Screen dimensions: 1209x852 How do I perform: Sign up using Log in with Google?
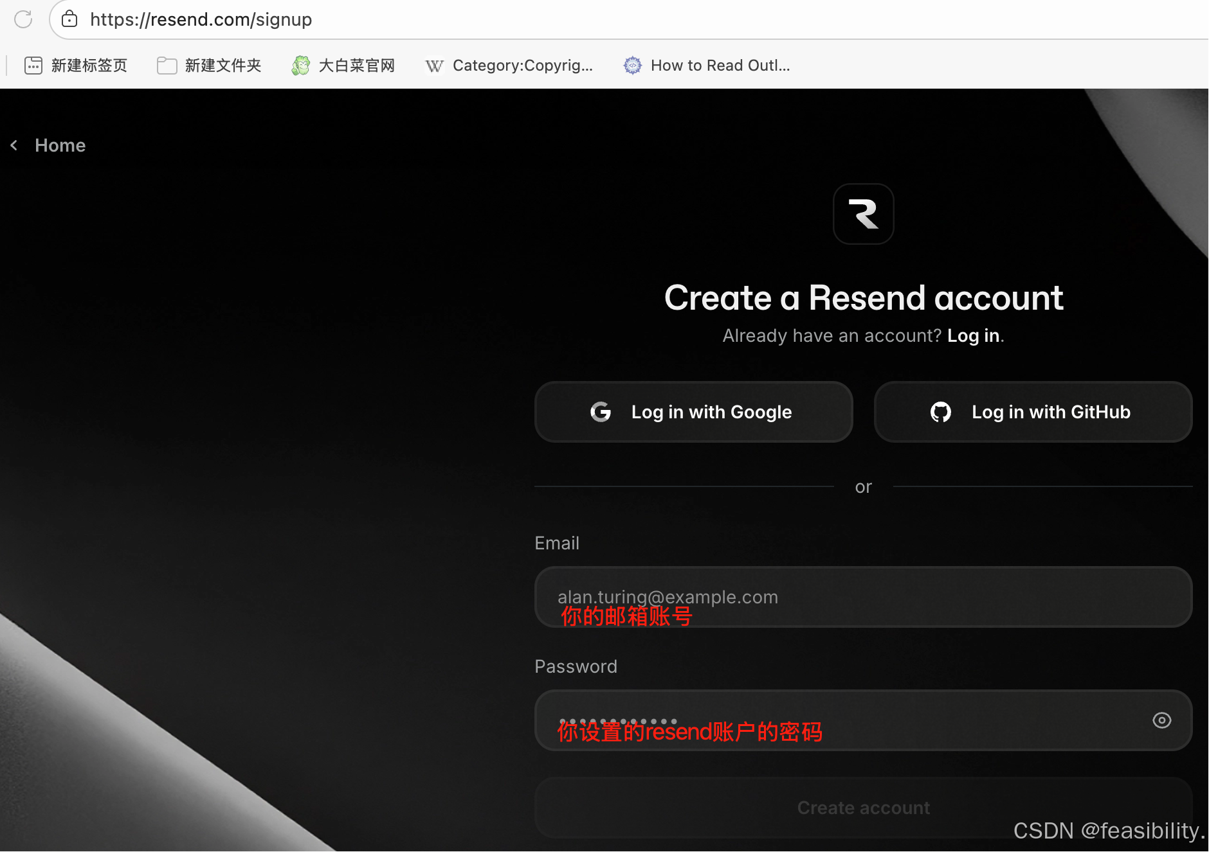pyautogui.click(x=693, y=412)
